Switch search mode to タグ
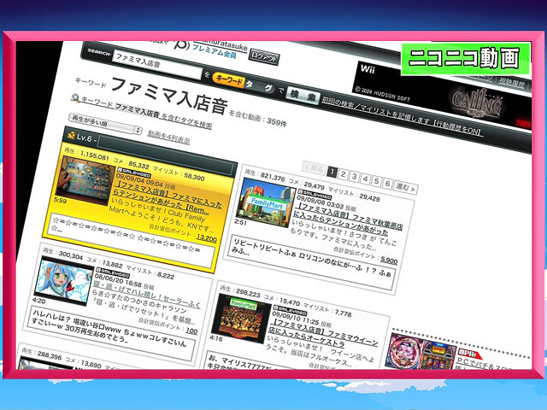 [x=254, y=85]
